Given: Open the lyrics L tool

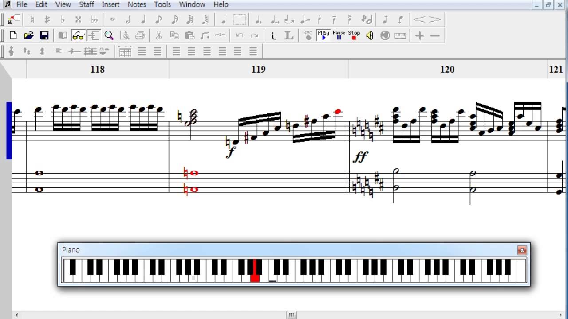Looking at the screenshot, I should (x=289, y=35).
